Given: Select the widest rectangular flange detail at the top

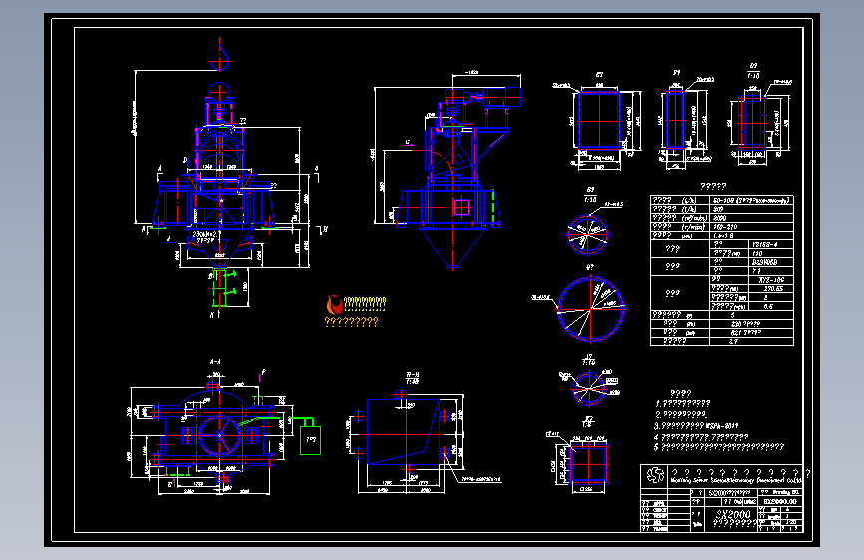Looking at the screenshot, I should pyautogui.click(x=600, y=121).
